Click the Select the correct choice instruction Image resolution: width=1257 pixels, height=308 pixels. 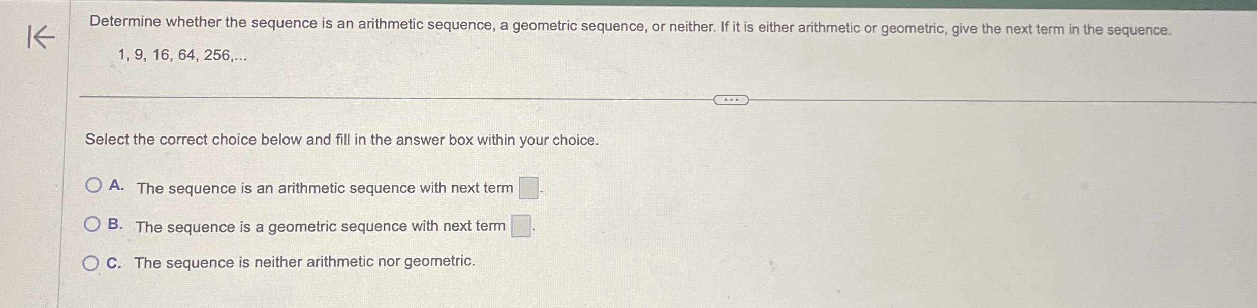[341, 141]
